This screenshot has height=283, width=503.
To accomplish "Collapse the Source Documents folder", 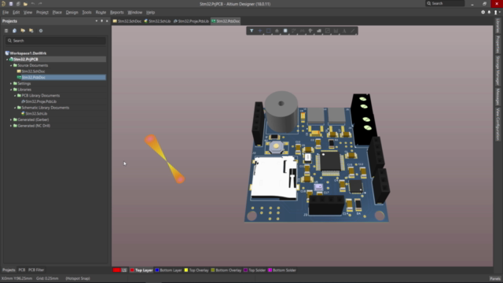I will pyautogui.click(x=11, y=65).
